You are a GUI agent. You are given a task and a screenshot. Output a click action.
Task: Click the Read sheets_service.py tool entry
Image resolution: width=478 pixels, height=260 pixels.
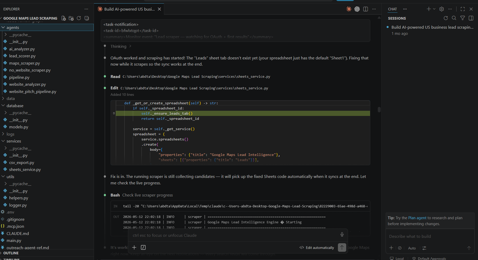pos(190,76)
